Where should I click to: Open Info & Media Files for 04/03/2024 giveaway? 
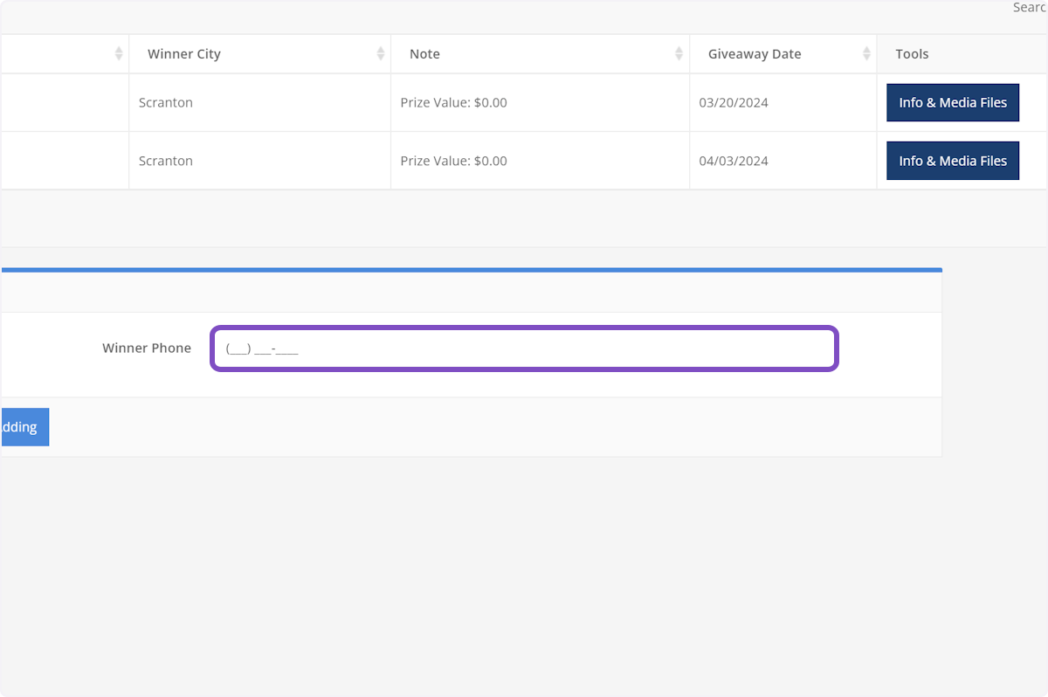[953, 162]
